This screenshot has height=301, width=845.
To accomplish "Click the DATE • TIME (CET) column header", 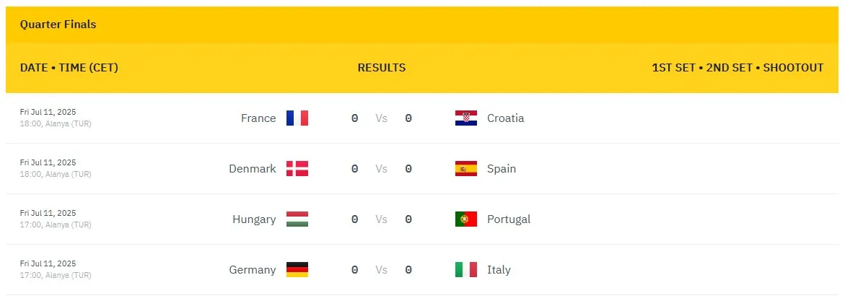I will pyautogui.click(x=69, y=68).
